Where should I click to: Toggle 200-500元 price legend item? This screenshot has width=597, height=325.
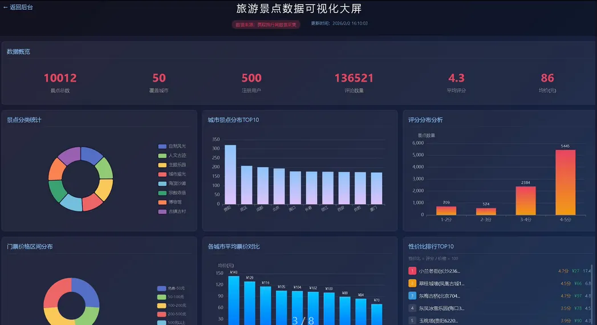[x=172, y=314]
